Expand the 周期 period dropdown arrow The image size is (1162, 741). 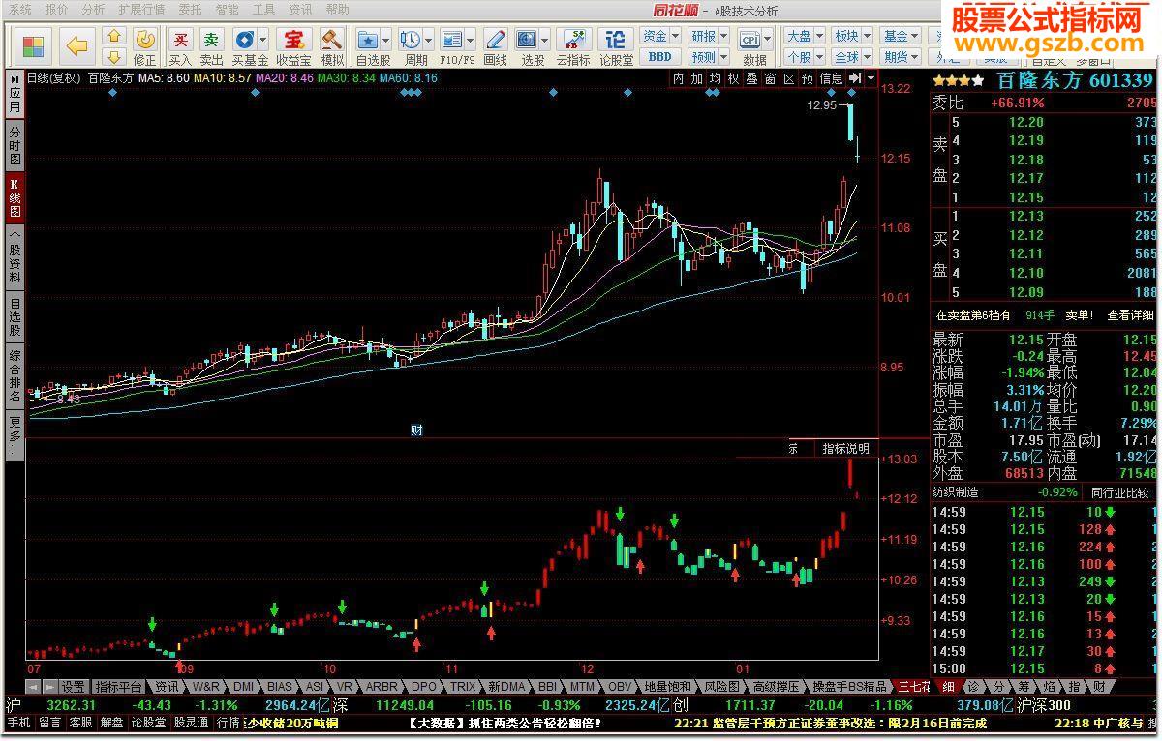[428, 41]
